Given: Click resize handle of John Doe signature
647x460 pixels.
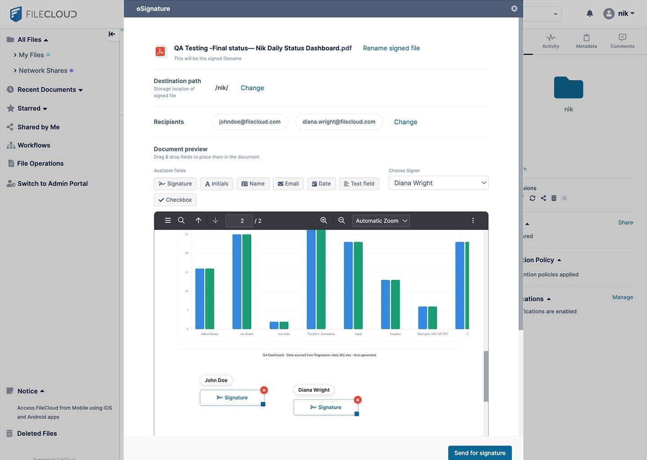Looking at the screenshot, I should click(263, 404).
